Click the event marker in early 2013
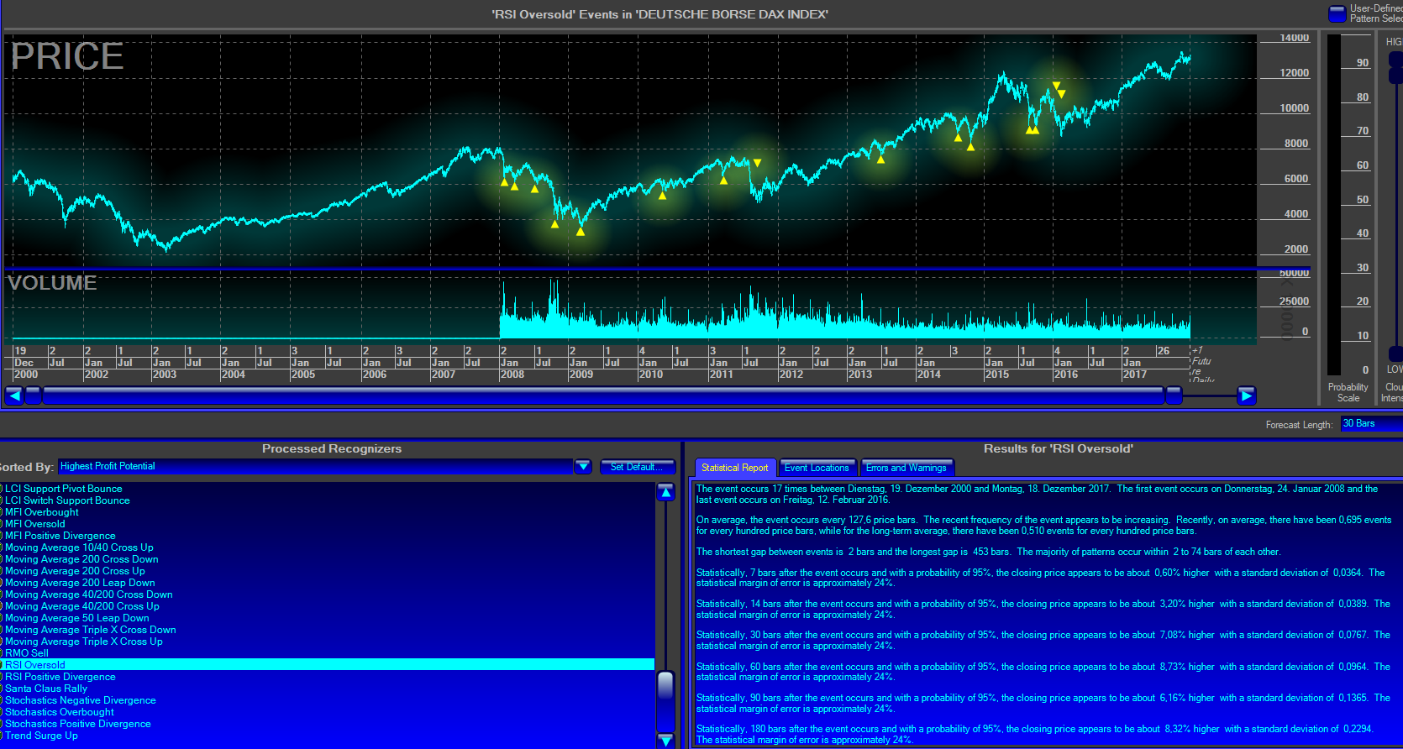 pos(880,159)
